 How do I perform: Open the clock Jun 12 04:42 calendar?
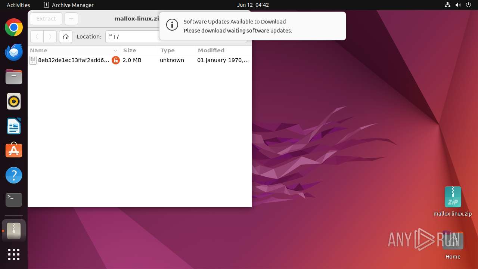(x=253, y=5)
